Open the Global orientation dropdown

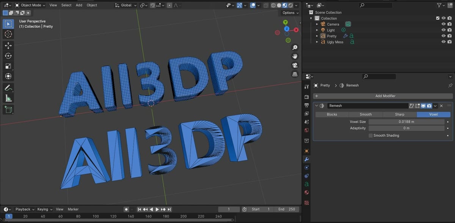click(x=126, y=5)
